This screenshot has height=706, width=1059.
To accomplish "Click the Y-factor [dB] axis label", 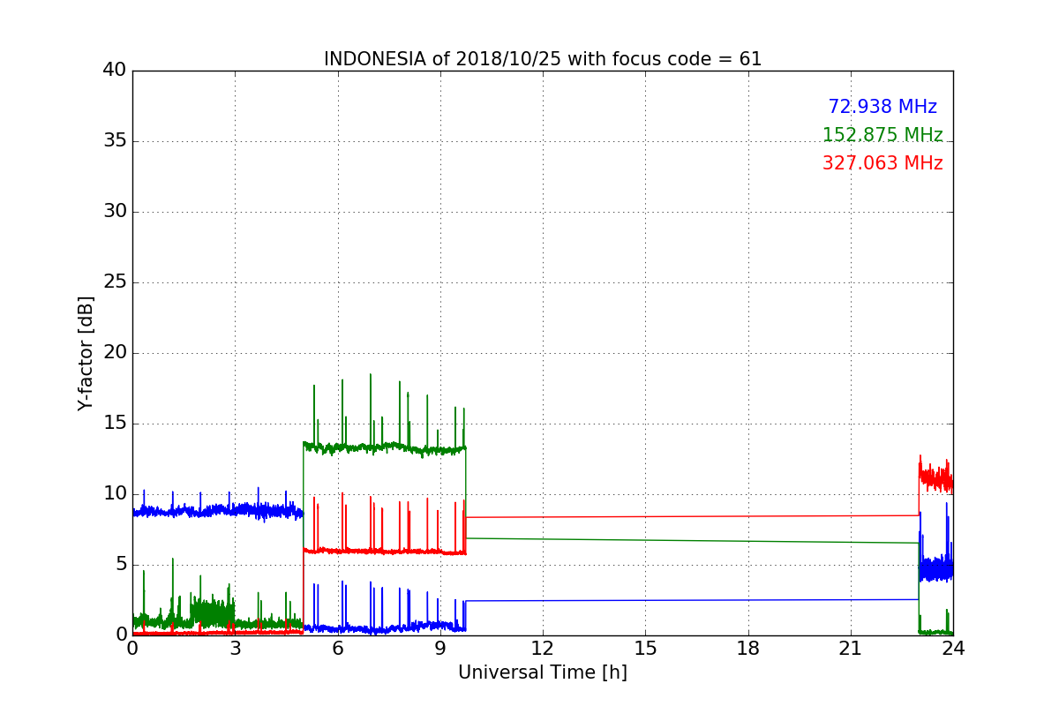I will coord(86,353).
